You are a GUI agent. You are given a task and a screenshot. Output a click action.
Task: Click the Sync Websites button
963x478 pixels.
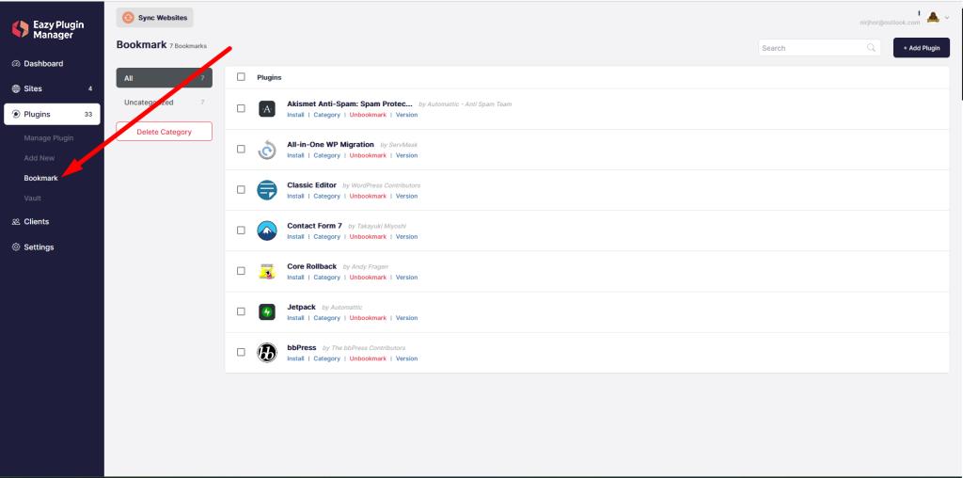[155, 18]
